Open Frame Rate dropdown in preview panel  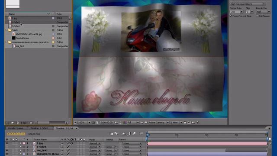(x=237, y=12)
